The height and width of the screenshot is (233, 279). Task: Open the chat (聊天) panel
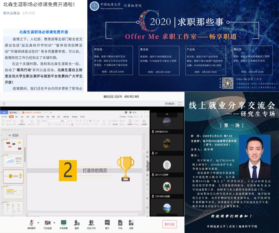tap(107, 223)
